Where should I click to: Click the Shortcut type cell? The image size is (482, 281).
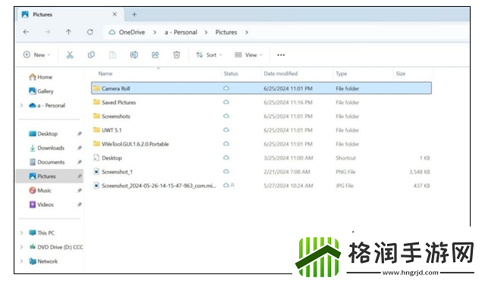(x=346, y=158)
